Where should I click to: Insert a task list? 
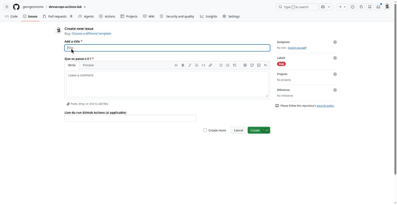point(235,65)
